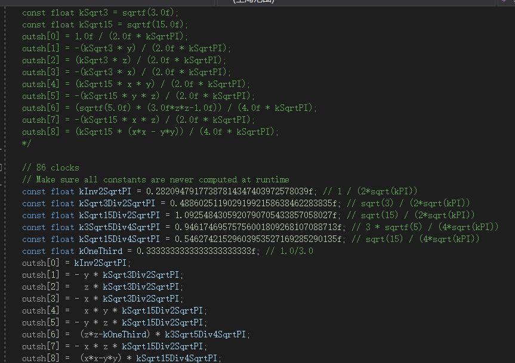The height and width of the screenshot is (363, 515).
Task: Click the 'outsh[1] = - y * kSqrt3Div2SqrtPI;' line
Action: 103,275
